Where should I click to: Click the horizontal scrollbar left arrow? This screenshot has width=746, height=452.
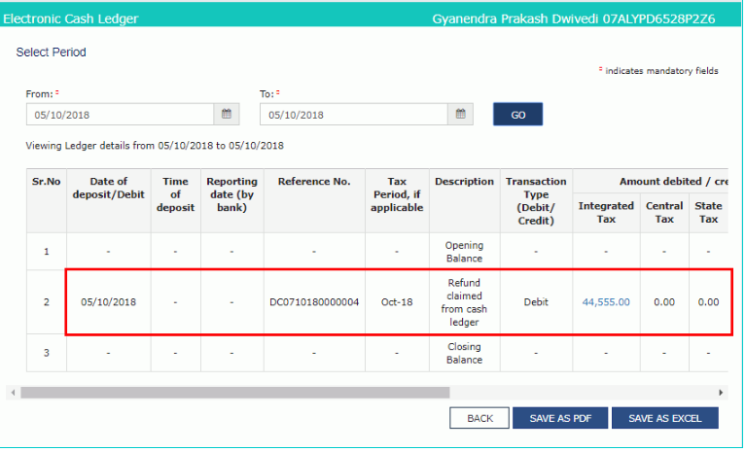click(13, 393)
